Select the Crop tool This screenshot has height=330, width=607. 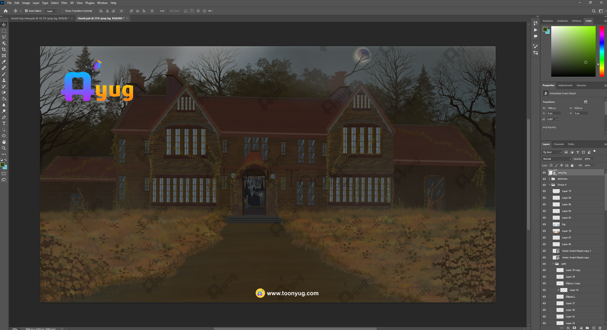(4, 49)
